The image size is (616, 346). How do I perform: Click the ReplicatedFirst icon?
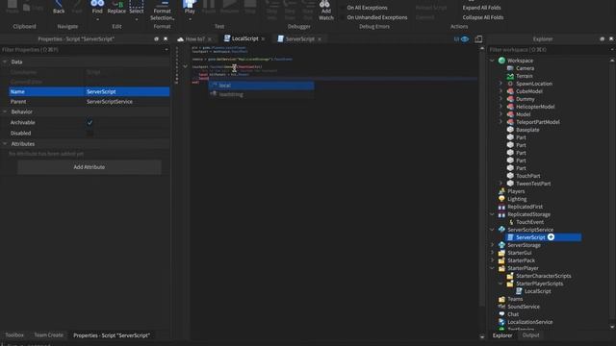[501, 207]
